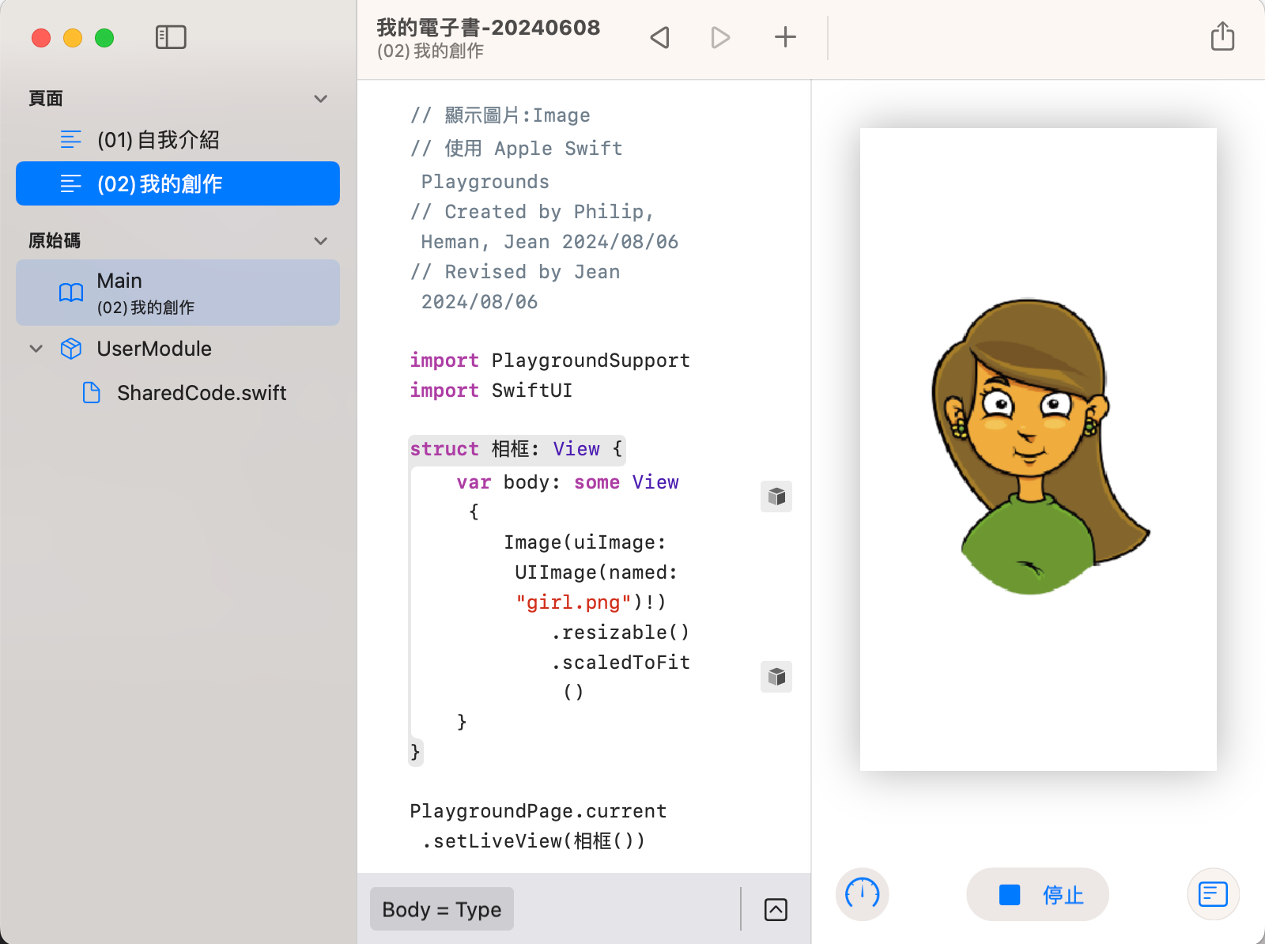This screenshot has height=944, width=1265.
Task: Click the result cube icon beside var body
Action: [776, 497]
